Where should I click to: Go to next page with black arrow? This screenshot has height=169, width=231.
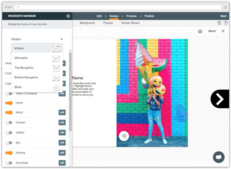click(220, 99)
